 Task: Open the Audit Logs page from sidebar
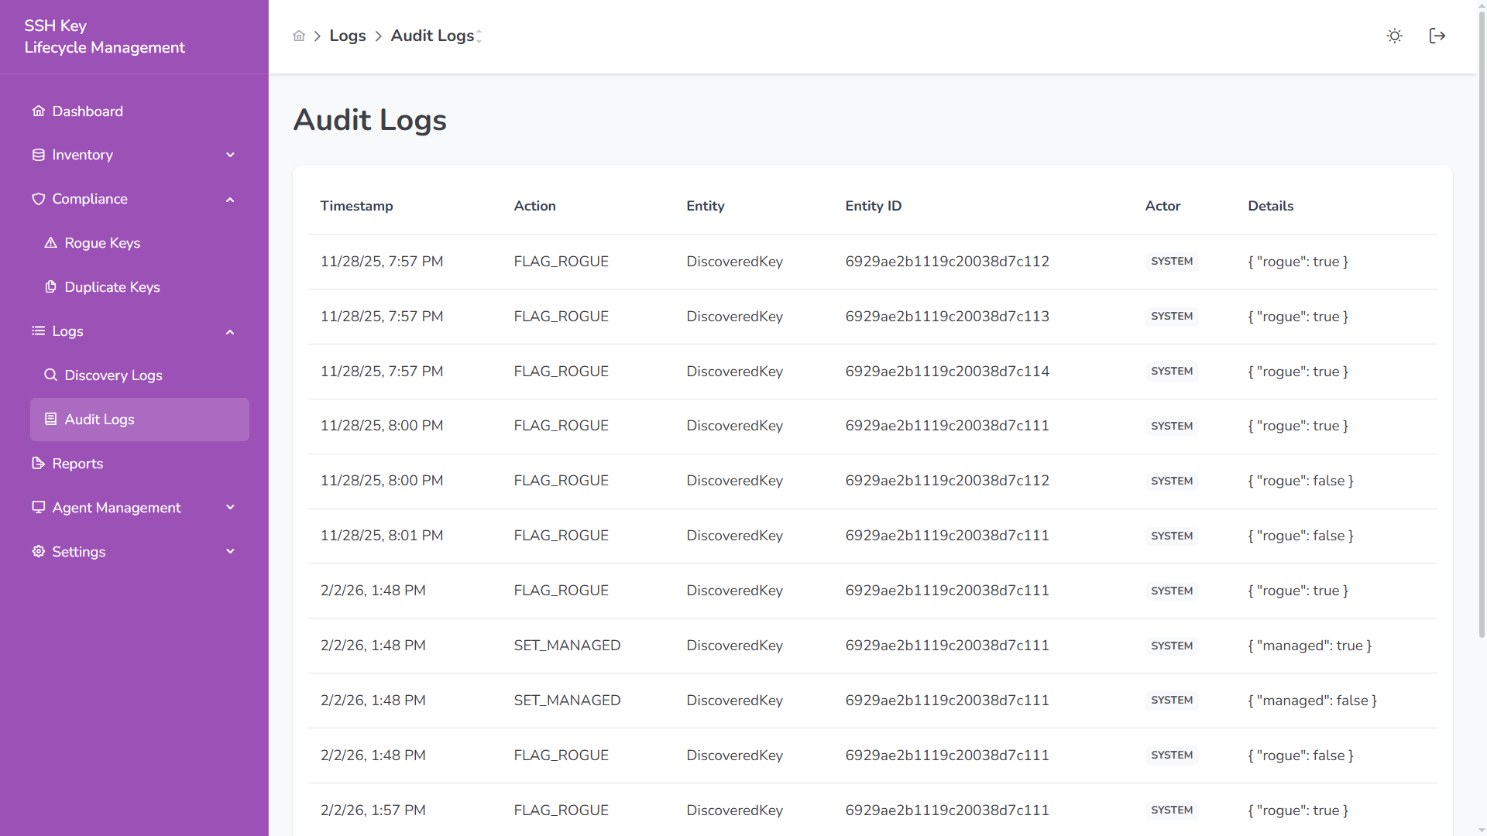tap(99, 419)
